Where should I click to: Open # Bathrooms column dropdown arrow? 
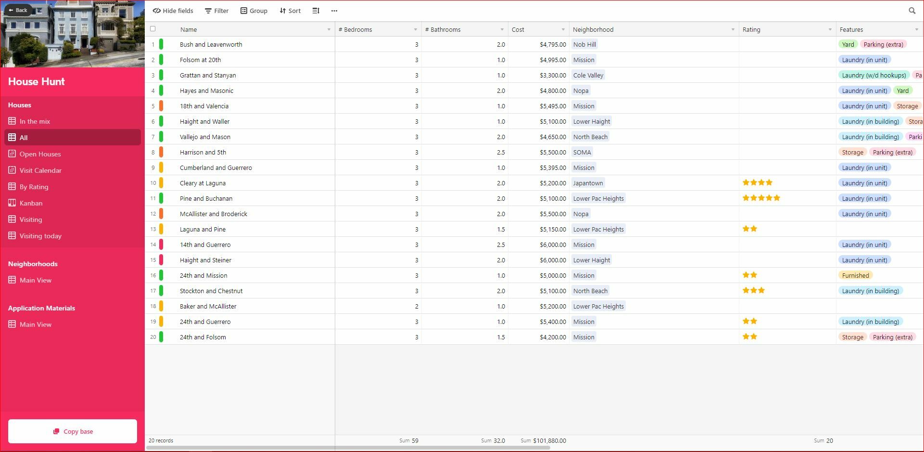tap(502, 30)
